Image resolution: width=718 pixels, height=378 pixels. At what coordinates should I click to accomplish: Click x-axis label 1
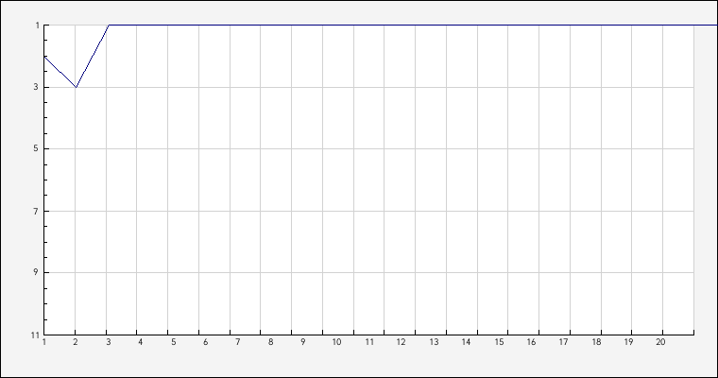pos(44,342)
